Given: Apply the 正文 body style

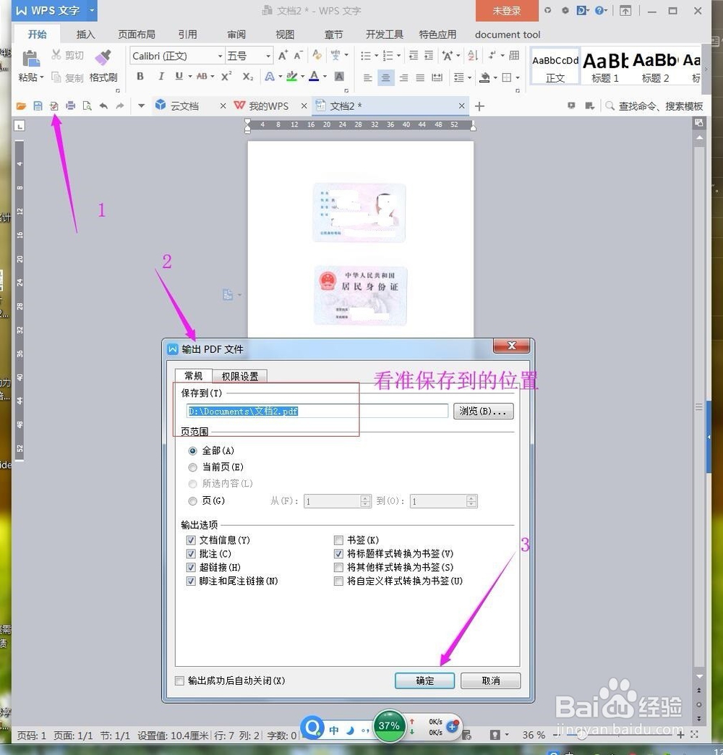Looking at the screenshot, I should click(x=555, y=67).
